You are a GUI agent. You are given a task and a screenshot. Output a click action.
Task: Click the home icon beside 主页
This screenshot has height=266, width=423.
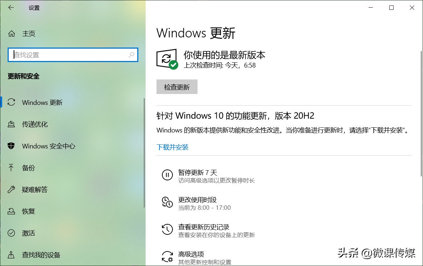11,34
